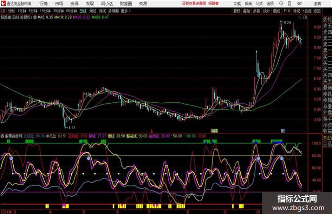
Task: Click the mobile phone icon in top bar
Action: click(x=289, y=4)
